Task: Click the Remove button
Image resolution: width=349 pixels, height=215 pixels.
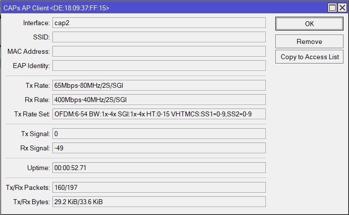Action: click(309, 41)
